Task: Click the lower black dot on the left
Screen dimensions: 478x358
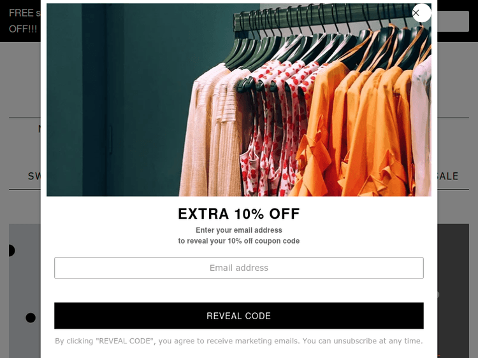Action: (x=31, y=317)
